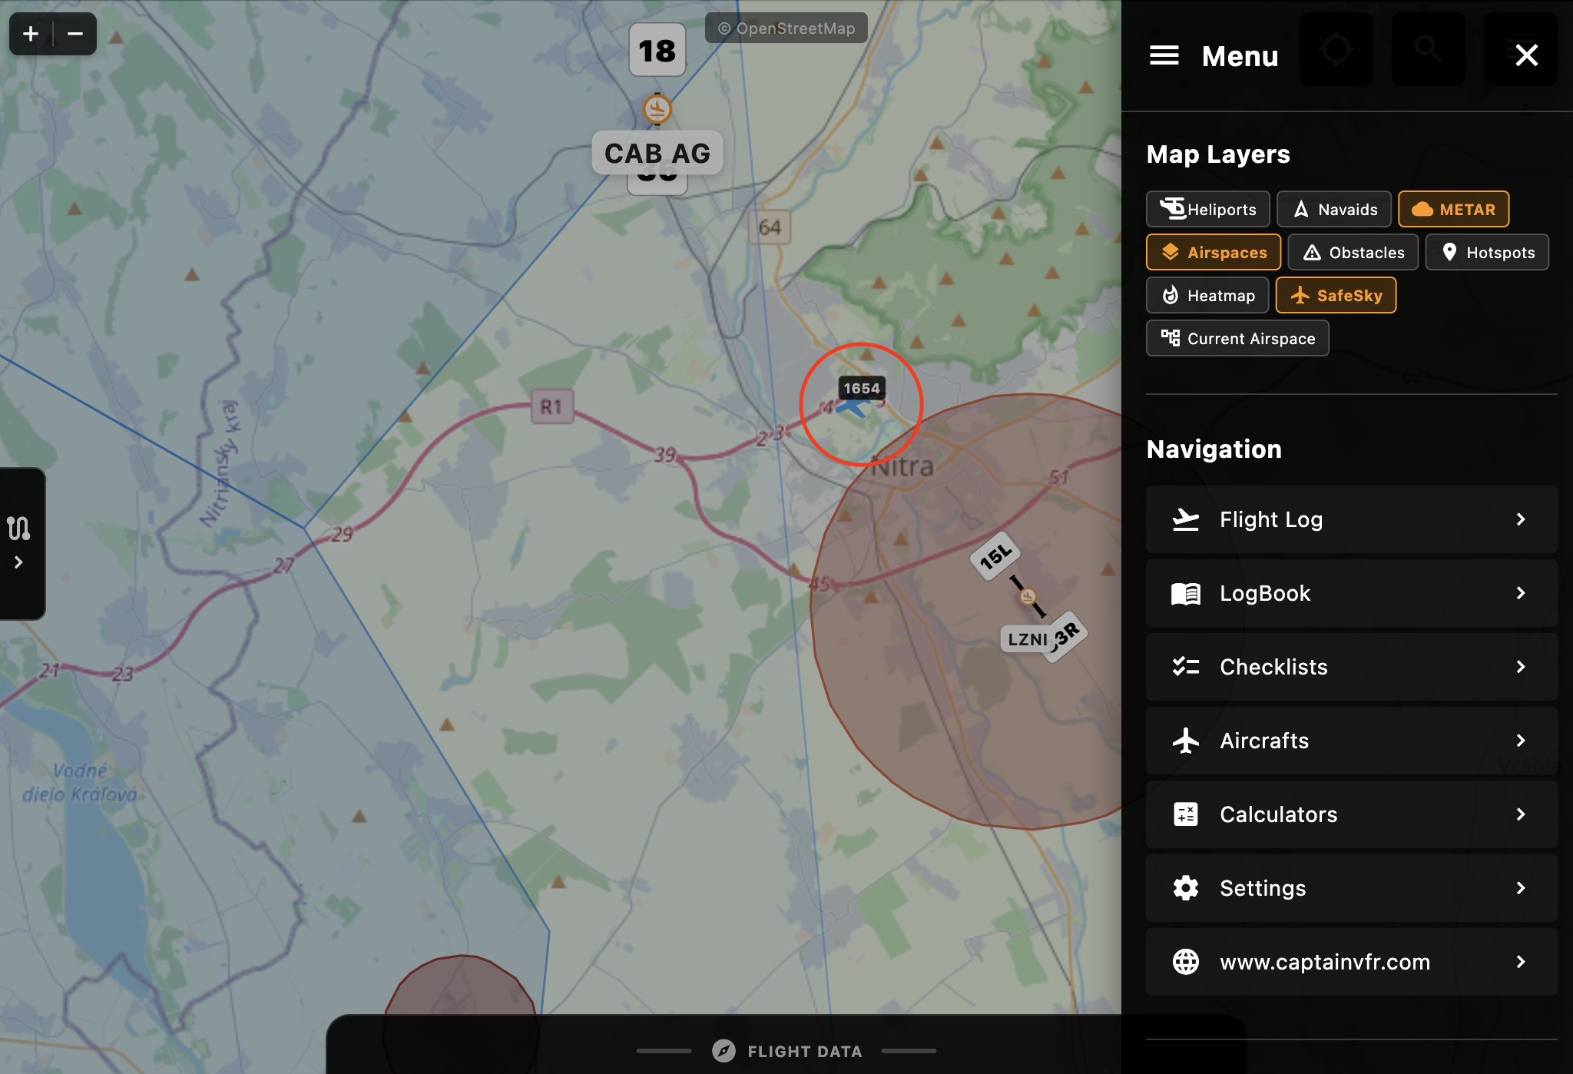Click the blue aircraft icon on map
1573x1074 pixels.
click(x=853, y=407)
